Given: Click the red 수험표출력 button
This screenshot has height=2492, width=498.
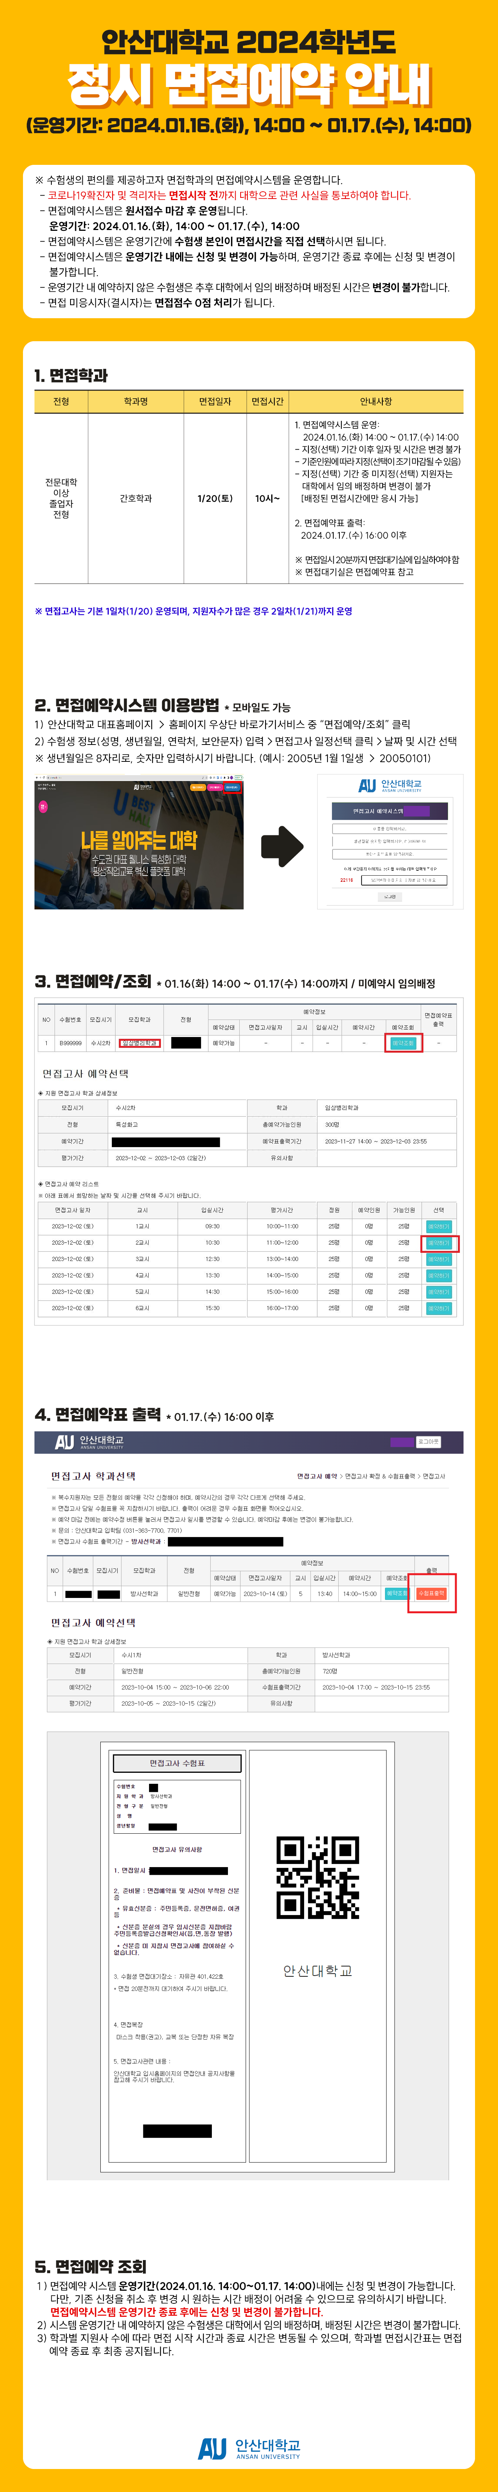Looking at the screenshot, I should point(431,1593).
